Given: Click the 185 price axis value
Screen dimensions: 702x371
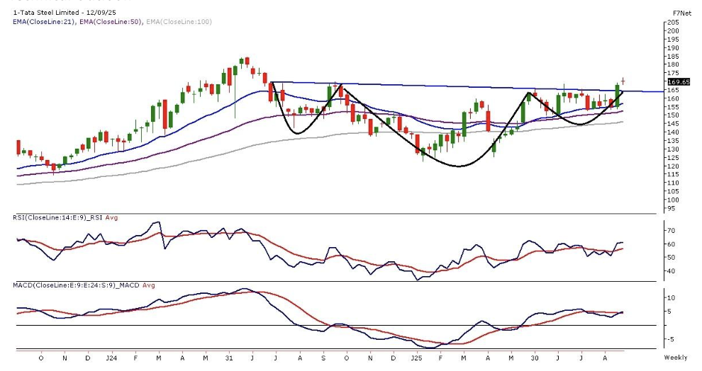Looking at the screenshot, I should coord(673,57).
